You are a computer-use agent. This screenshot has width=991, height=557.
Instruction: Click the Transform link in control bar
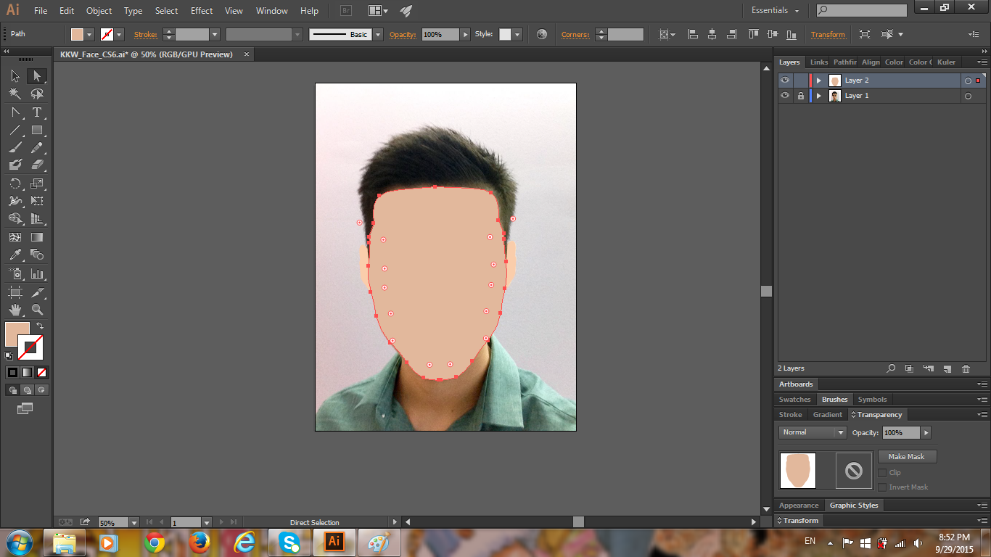[x=828, y=35]
